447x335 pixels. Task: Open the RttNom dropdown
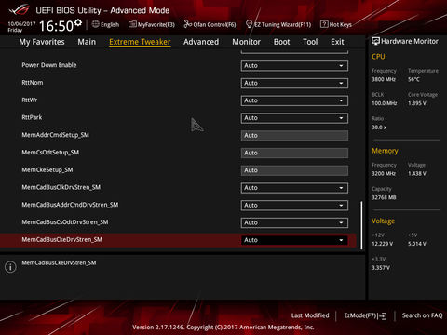[x=294, y=83]
